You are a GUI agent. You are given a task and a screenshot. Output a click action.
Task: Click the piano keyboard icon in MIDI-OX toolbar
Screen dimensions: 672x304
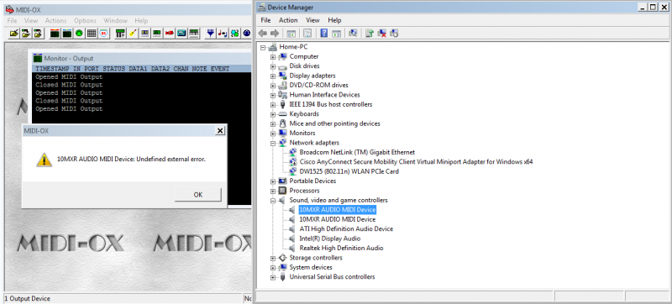point(194,33)
